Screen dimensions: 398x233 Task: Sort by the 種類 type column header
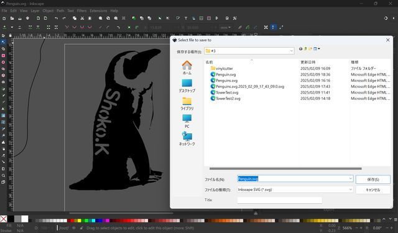pyautogui.click(x=354, y=62)
